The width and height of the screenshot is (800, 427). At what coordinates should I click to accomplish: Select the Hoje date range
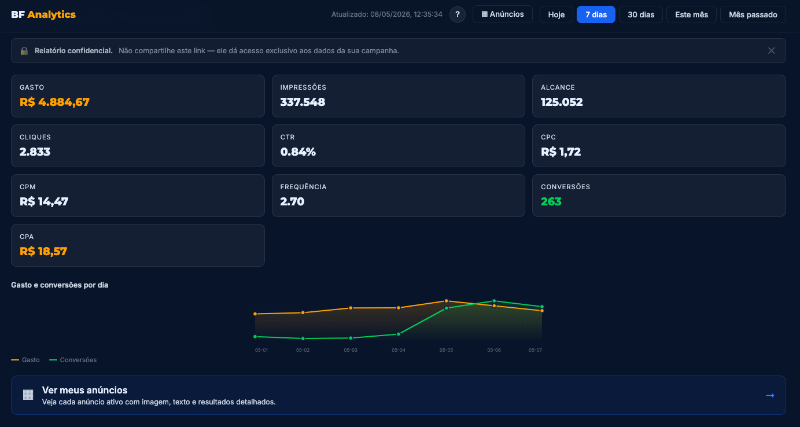tap(556, 14)
